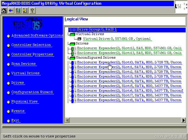
Task: Click the Virtual Drive 0 icon
Action: (x=79, y=39)
